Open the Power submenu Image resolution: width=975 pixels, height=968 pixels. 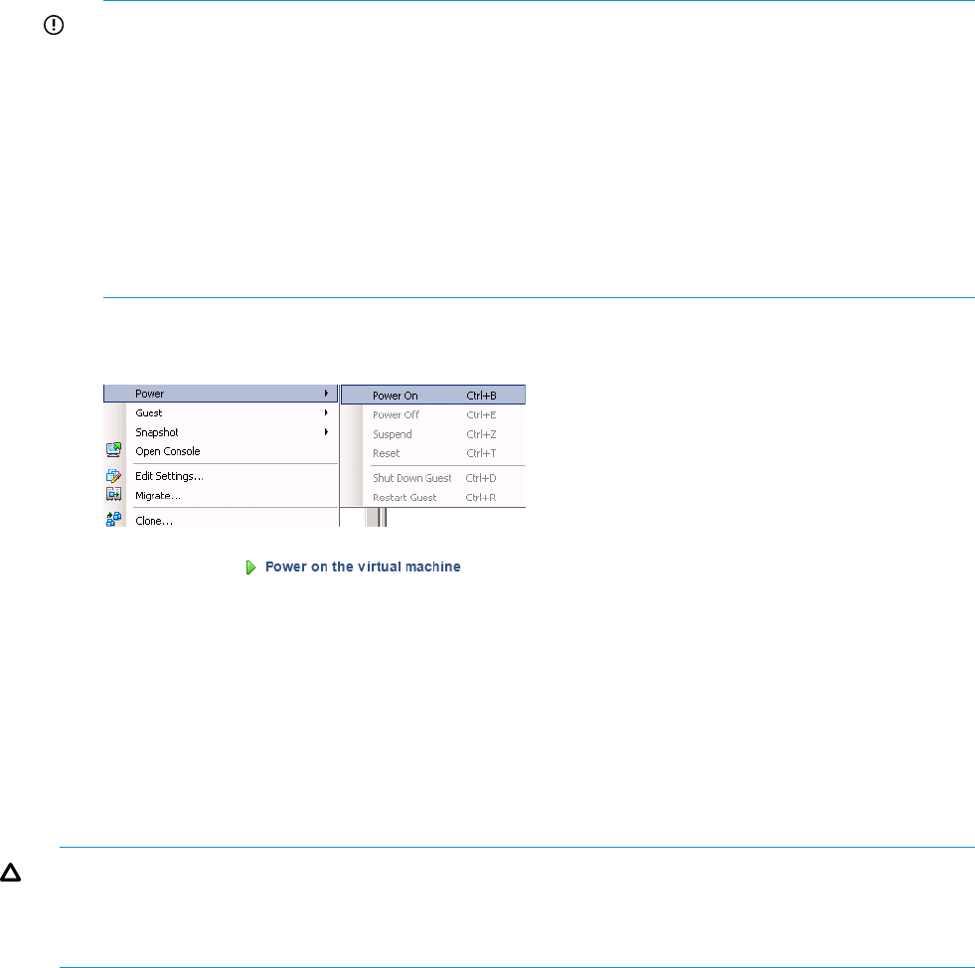tap(221, 394)
